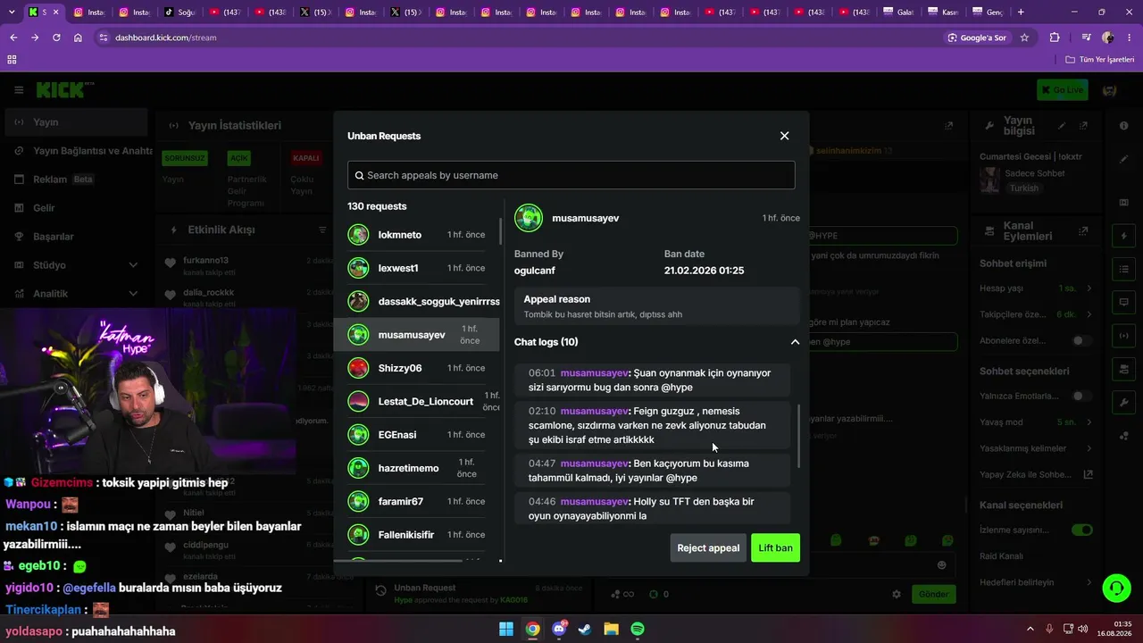Open Raid Kanalı option
The width and height of the screenshot is (1143, 643).
click(x=1036, y=556)
